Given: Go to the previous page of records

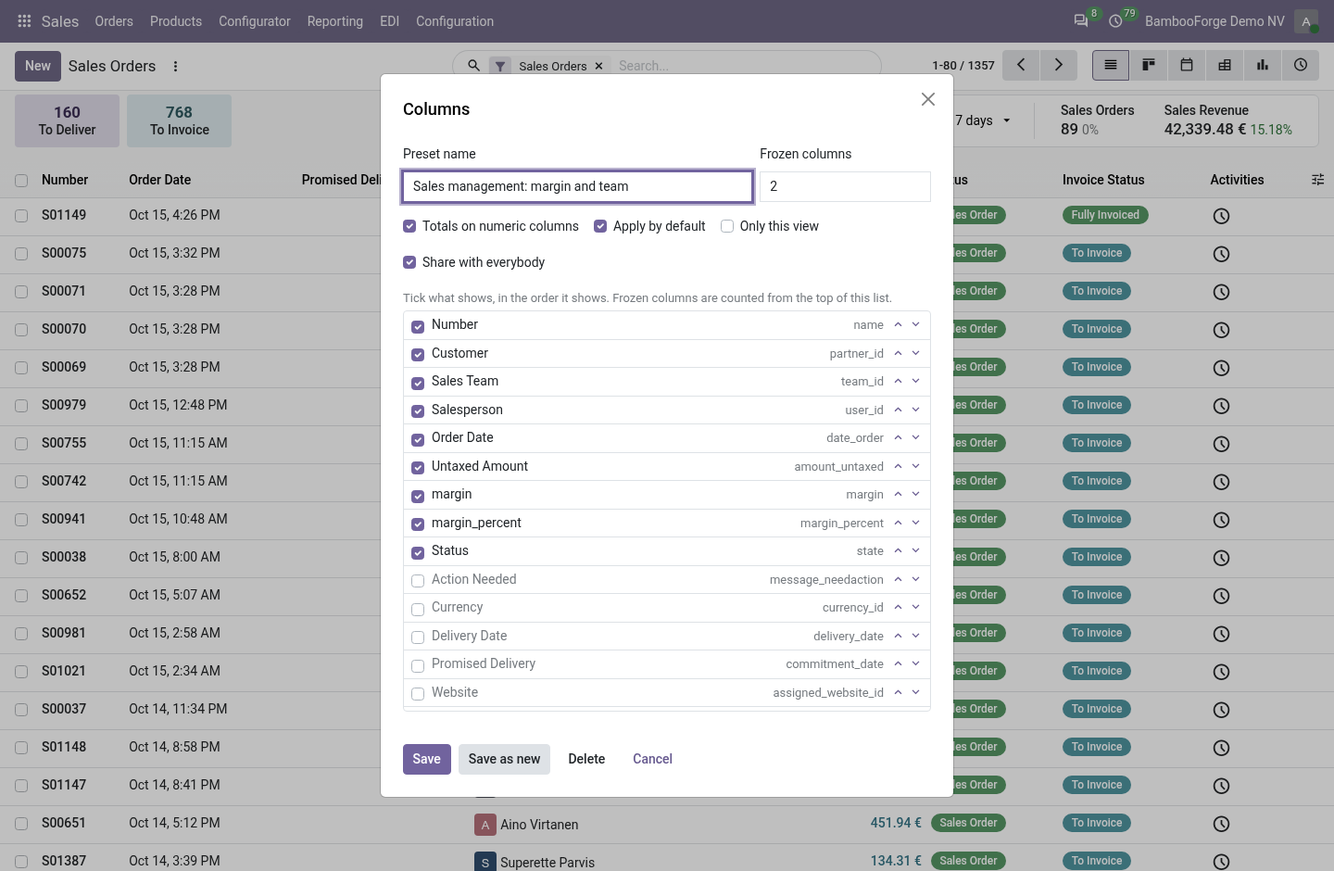Looking at the screenshot, I should pyautogui.click(x=1021, y=65).
